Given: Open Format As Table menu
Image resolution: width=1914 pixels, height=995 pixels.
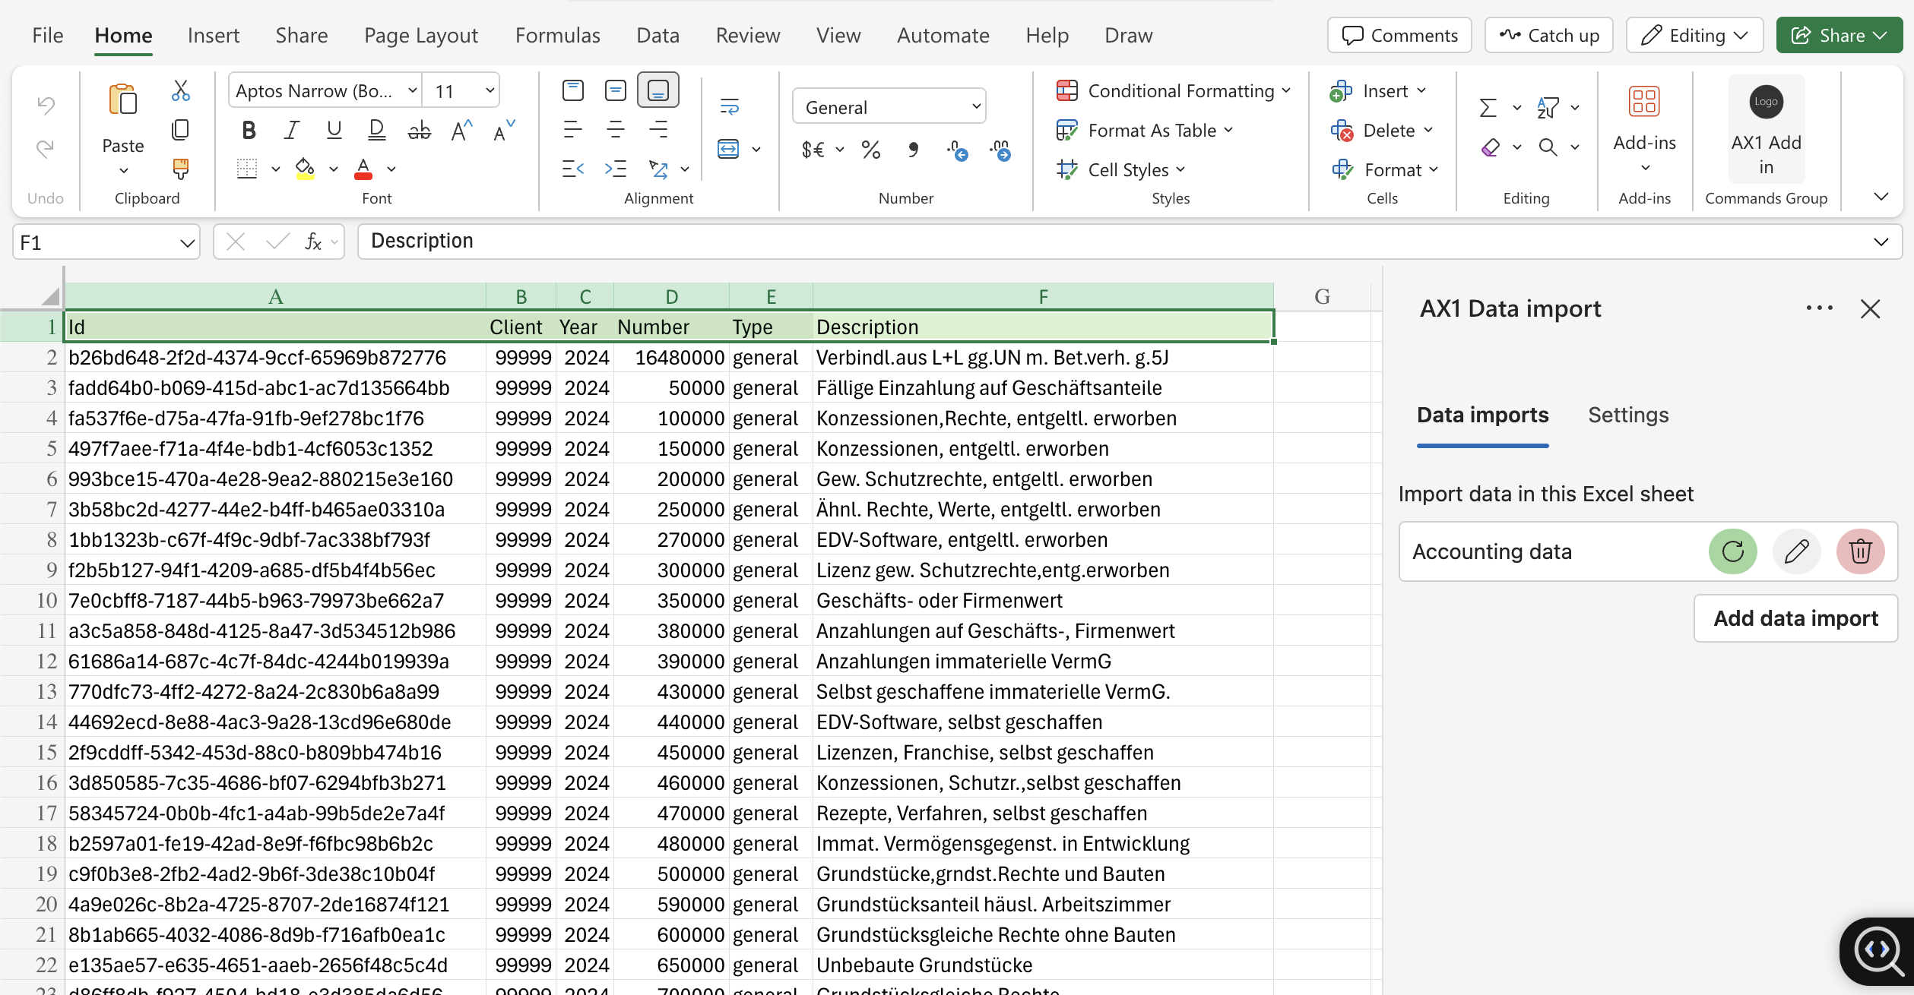Looking at the screenshot, I should pos(1145,130).
